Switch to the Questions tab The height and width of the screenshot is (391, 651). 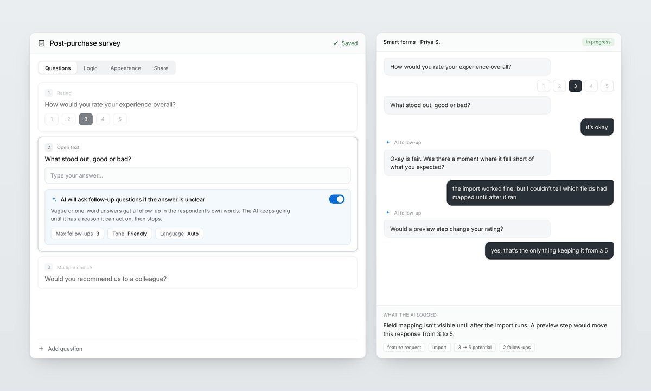(58, 68)
